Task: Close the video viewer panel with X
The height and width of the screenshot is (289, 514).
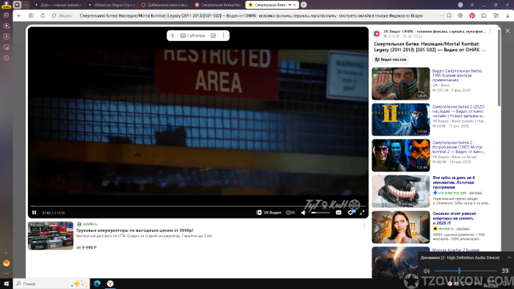Action: click(x=507, y=31)
